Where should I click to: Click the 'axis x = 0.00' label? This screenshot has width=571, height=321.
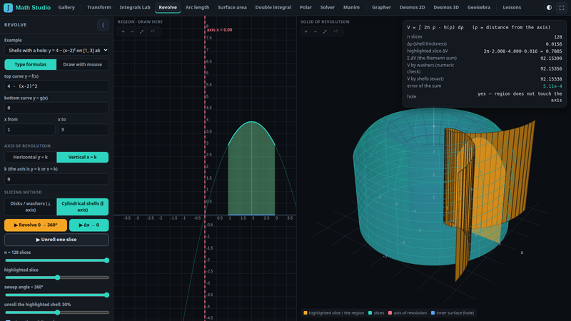[219, 30]
